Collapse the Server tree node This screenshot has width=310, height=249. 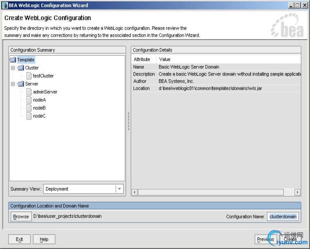(x=13, y=84)
